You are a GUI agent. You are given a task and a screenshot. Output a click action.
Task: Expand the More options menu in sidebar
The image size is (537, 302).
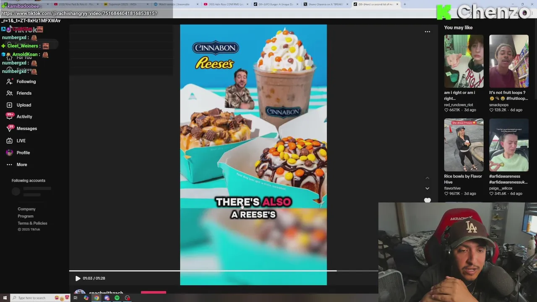[x=17, y=164]
